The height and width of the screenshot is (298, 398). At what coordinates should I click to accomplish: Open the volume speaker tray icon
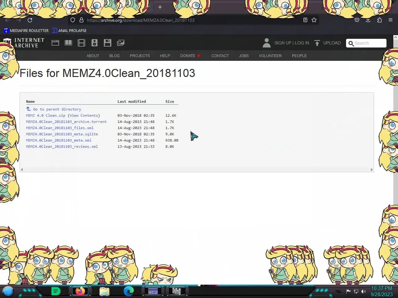tap(363, 291)
